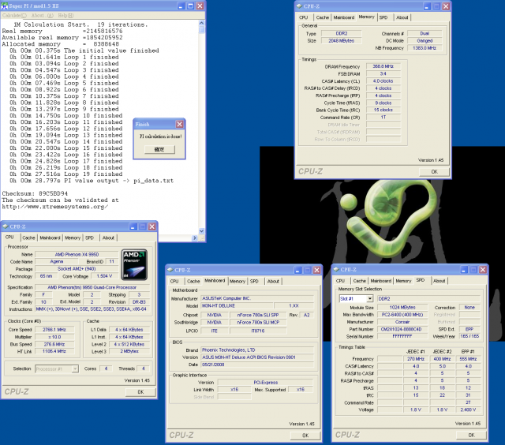Click OK in CPU-Z Memory window

435,172
